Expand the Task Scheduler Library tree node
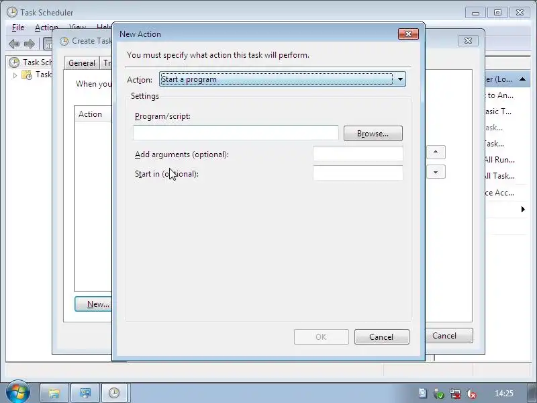The image size is (537, 403). 15,75
